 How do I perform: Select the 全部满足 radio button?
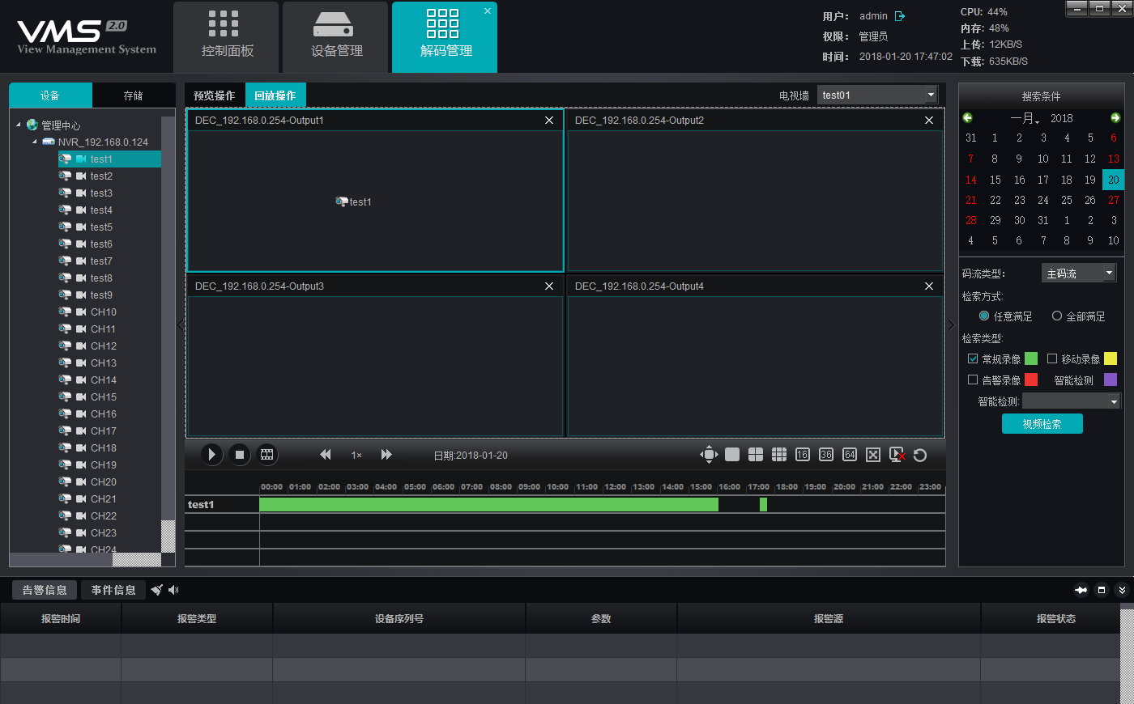[x=1057, y=316]
